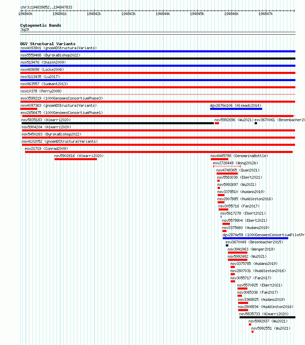Click the Cytogenetic Bands track title
The height and width of the screenshot is (345, 305).
pyautogui.click(x=41, y=25)
